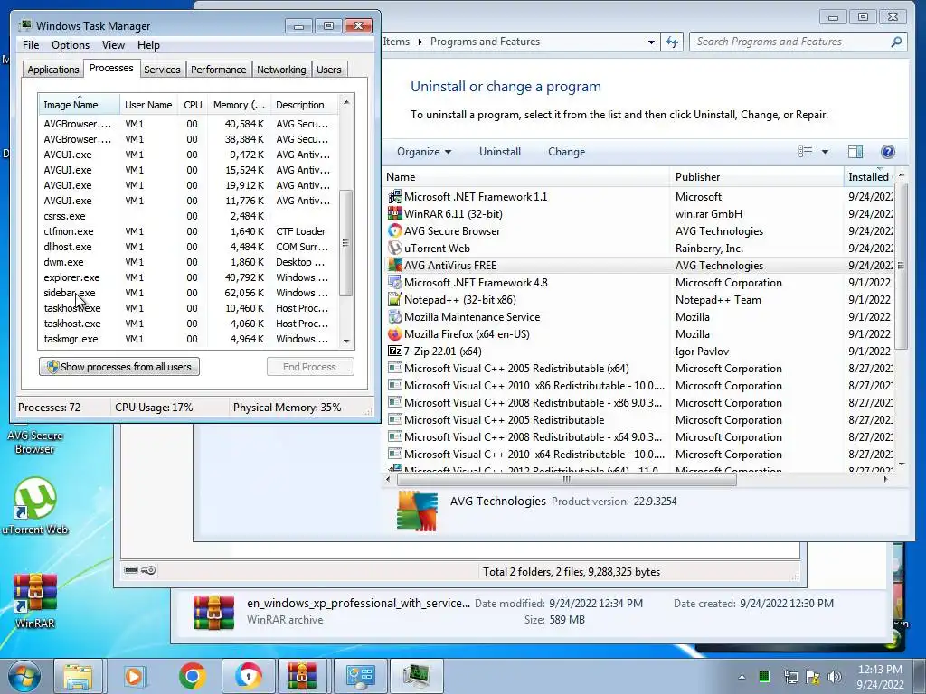Open the File menu in Task Manager
This screenshot has height=694, width=926.
(x=31, y=45)
